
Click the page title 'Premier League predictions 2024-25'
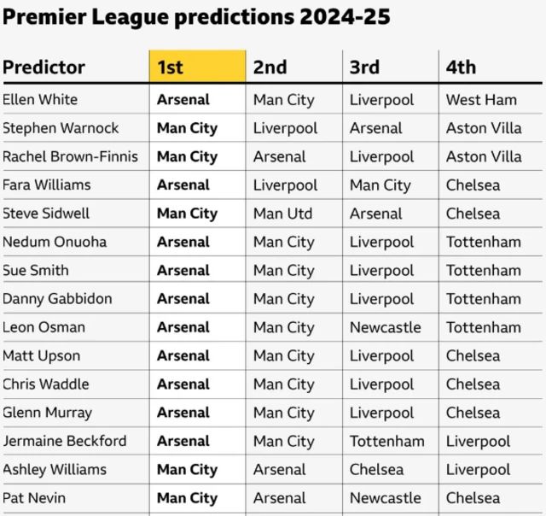(197, 16)
